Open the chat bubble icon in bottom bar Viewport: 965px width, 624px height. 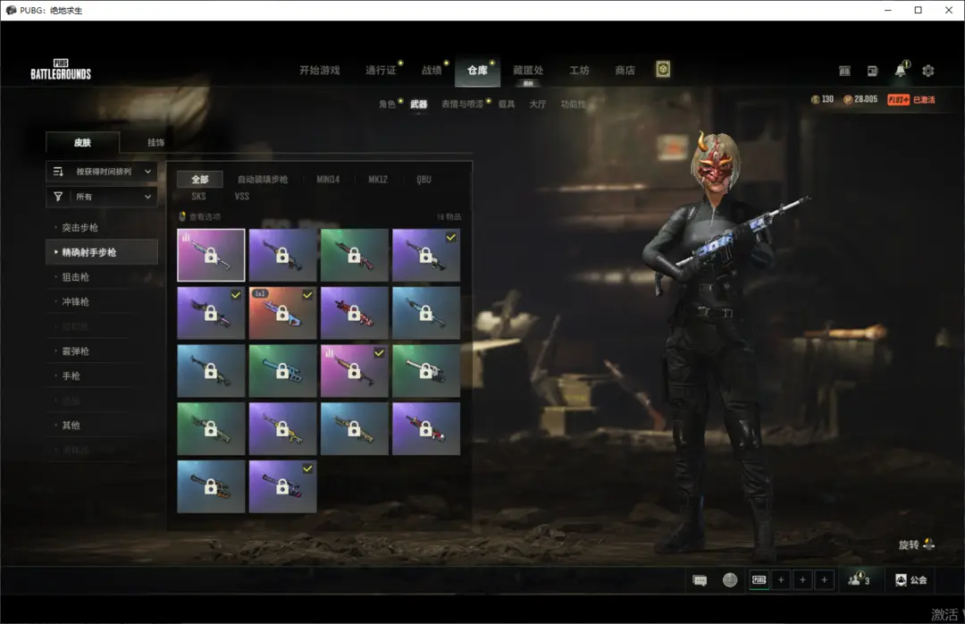(700, 580)
